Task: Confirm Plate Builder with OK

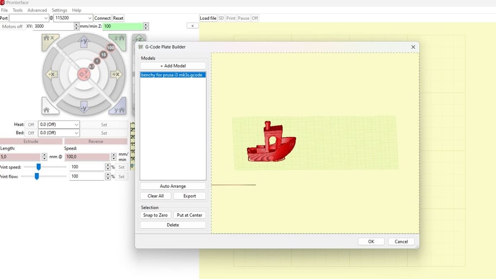Action: [x=371, y=241]
